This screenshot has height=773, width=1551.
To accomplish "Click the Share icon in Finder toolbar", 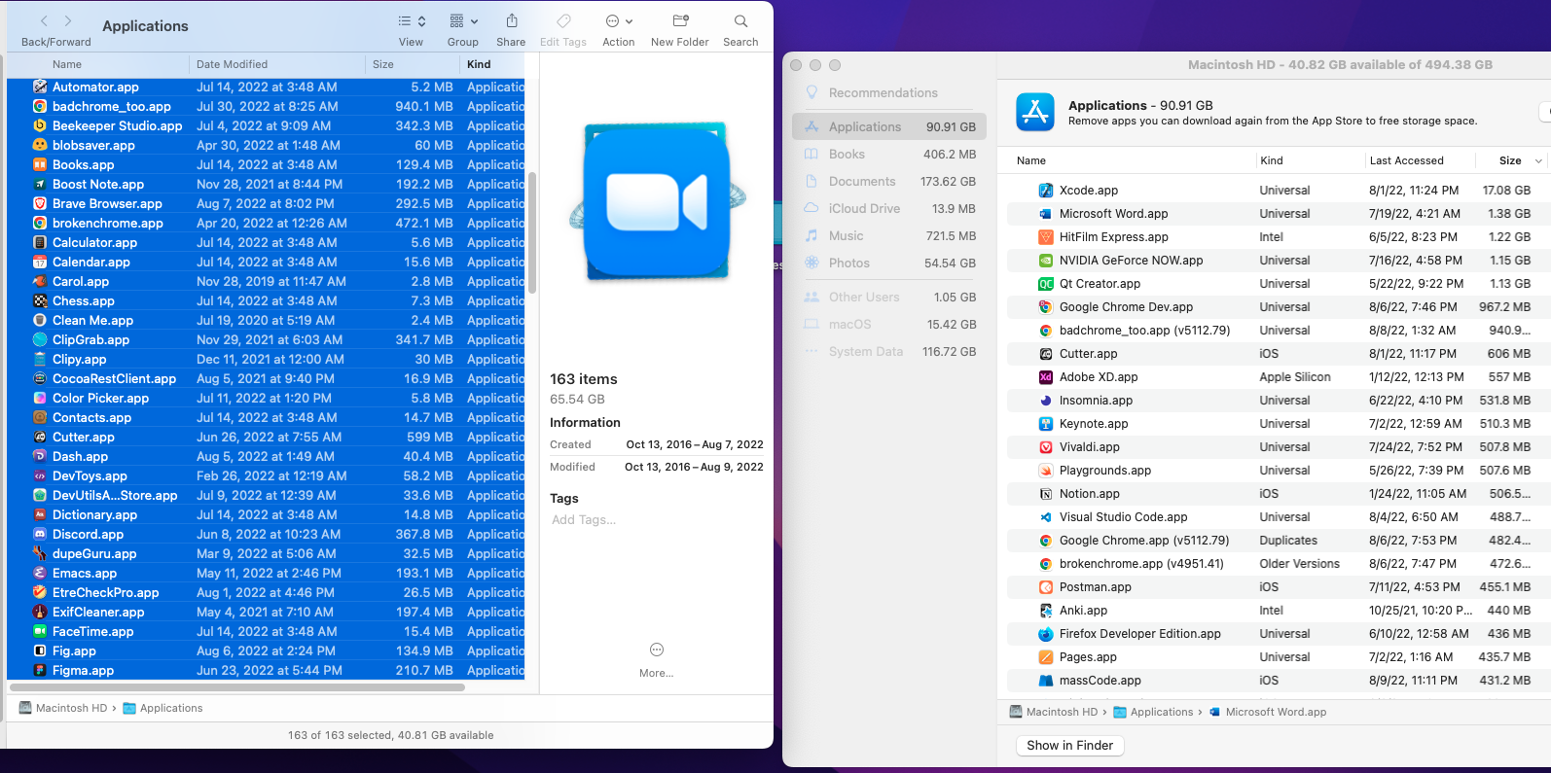I will tap(511, 20).
